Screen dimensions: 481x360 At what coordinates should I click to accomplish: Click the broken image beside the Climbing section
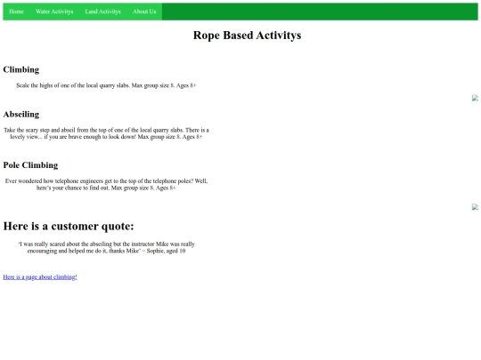[475, 98]
